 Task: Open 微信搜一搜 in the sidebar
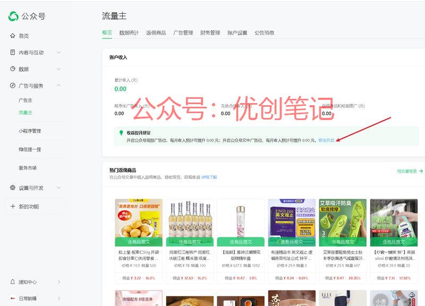click(x=30, y=149)
